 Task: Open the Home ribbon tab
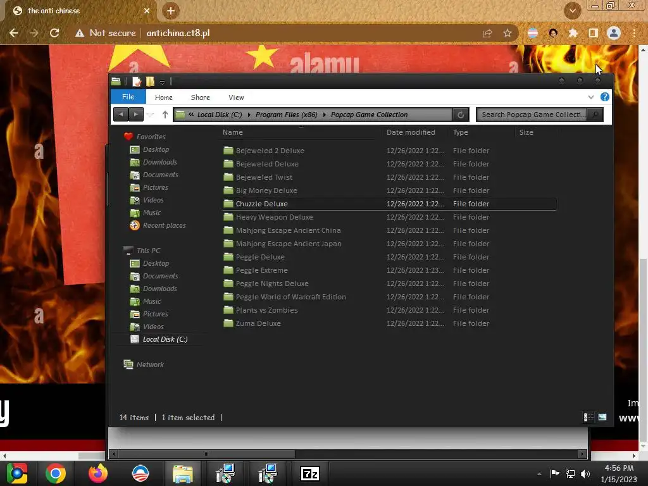click(164, 97)
